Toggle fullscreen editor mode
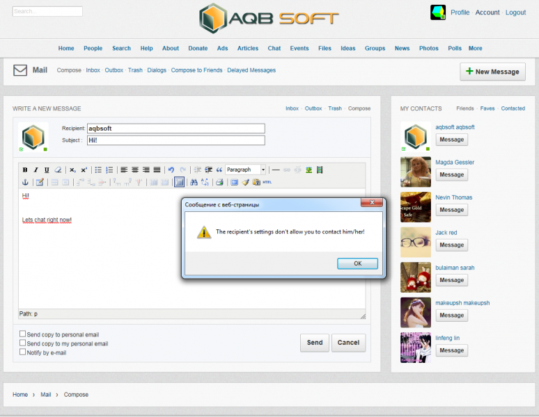Viewport: 539px width, 417px height. point(234,182)
